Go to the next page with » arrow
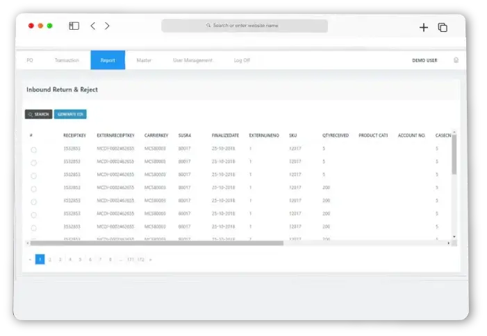The image size is (487, 336). click(151, 259)
